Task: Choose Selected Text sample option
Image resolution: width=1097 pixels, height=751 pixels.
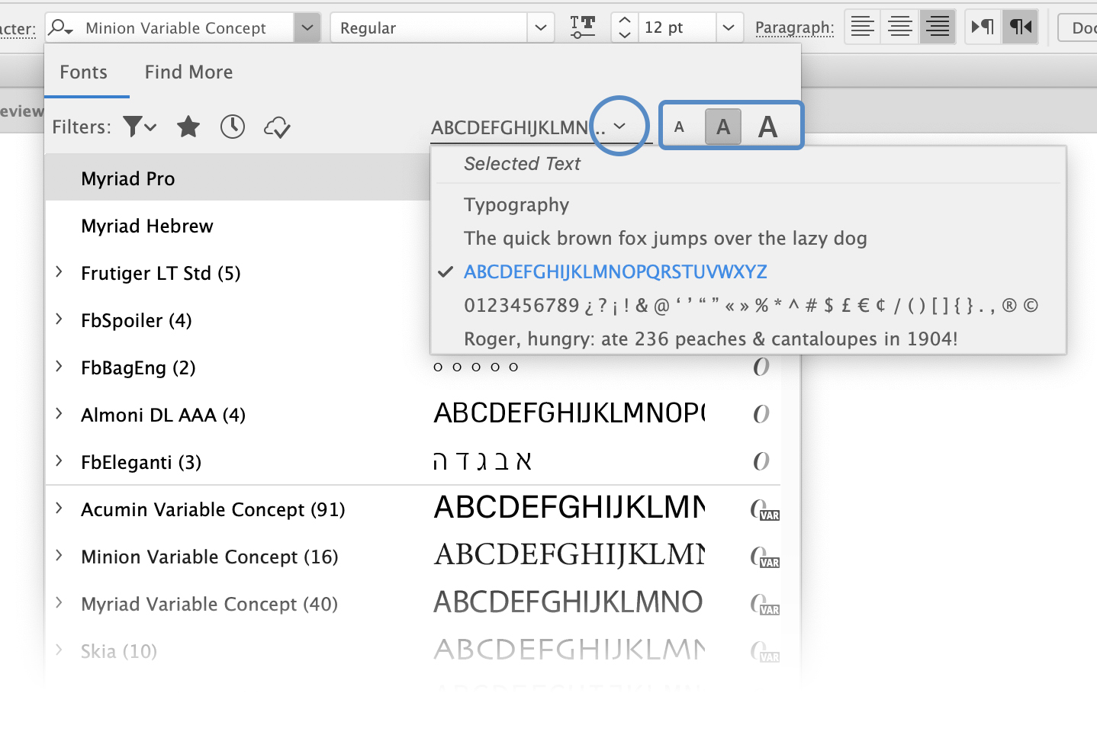Action: (x=522, y=164)
